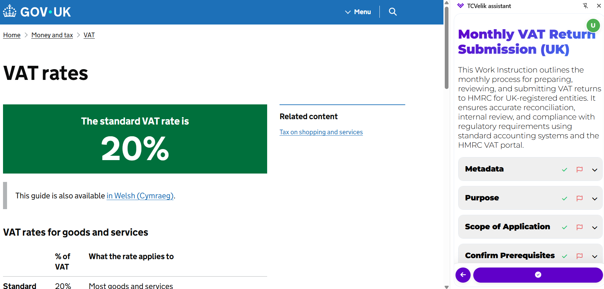Image resolution: width=604 pixels, height=289 pixels.
Task: Expand the Scope of Application chevron
Action: [595, 227]
